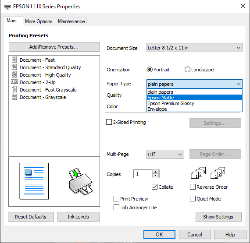Click the printer paper-feed illustration
The width and height of the screenshot is (250, 243).
click(x=81, y=181)
